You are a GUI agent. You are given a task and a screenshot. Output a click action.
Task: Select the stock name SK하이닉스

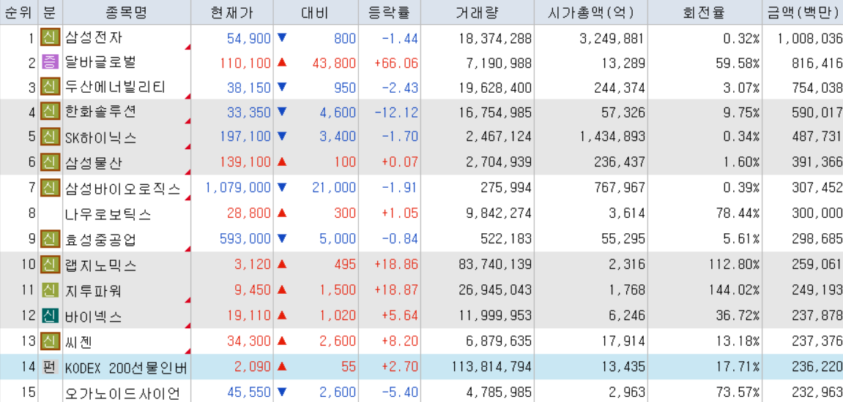pyautogui.click(x=100, y=137)
